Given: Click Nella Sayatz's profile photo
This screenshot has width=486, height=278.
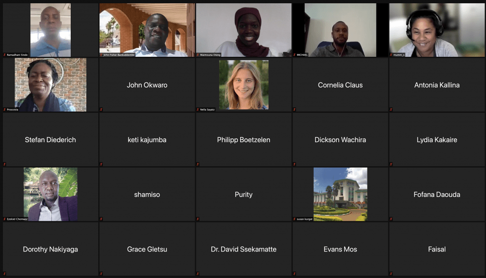Looking at the screenshot, I should click(243, 85).
